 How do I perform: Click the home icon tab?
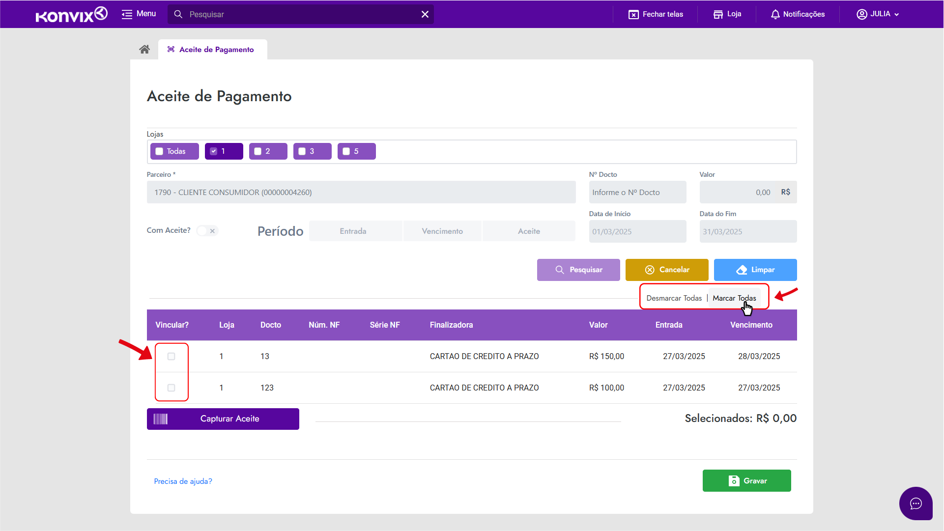click(x=144, y=49)
